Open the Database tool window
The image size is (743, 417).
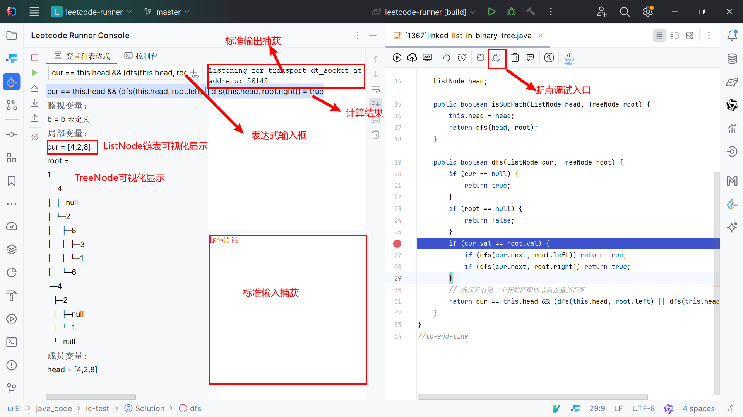pos(732,59)
